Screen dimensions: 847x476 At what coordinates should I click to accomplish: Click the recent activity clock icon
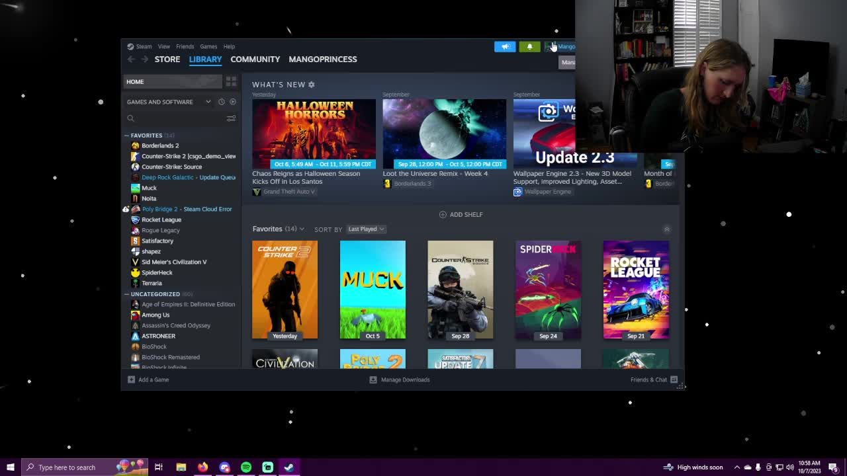(x=222, y=102)
